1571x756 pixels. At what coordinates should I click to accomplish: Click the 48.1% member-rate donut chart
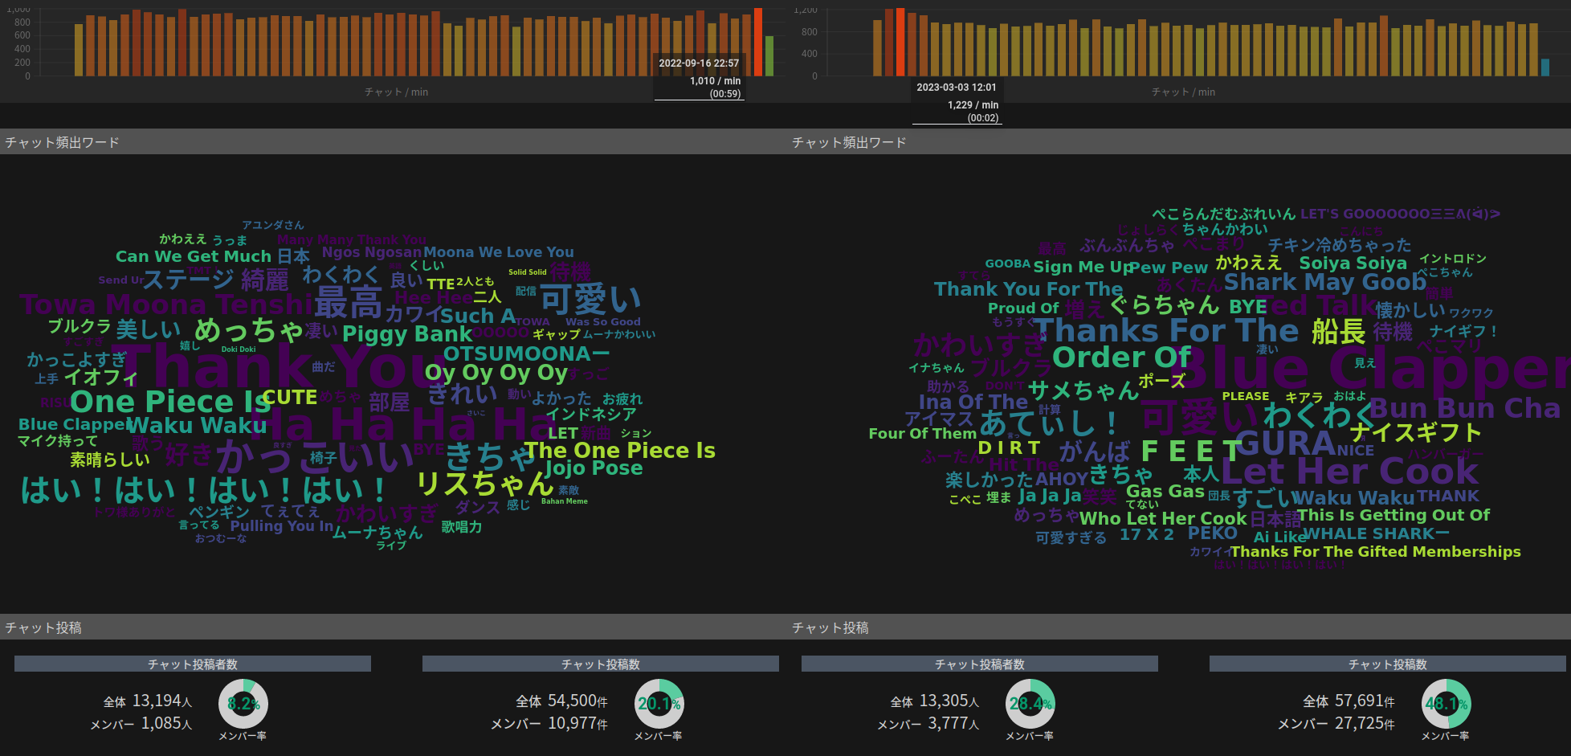tap(1447, 704)
